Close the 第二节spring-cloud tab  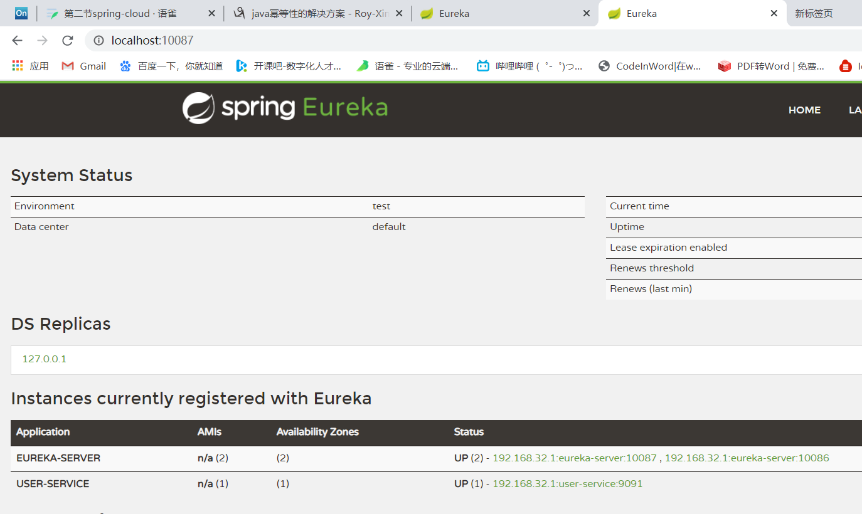pos(211,13)
